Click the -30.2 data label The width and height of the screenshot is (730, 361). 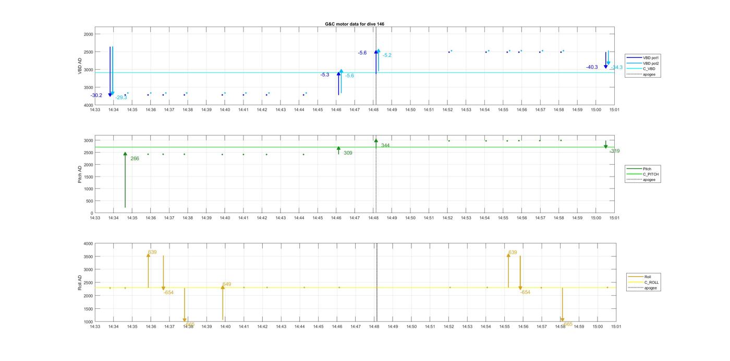(x=96, y=95)
